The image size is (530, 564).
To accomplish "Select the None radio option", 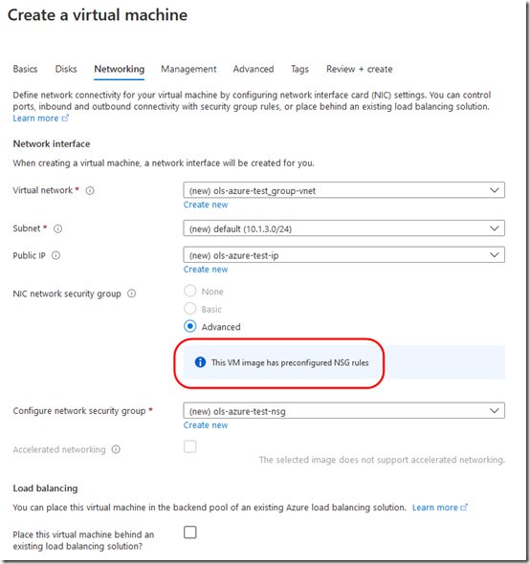I will click(x=190, y=291).
